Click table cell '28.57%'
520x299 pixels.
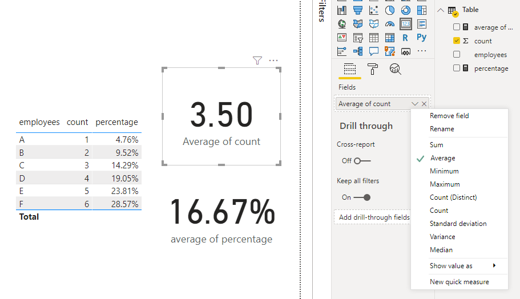(x=124, y=204)
